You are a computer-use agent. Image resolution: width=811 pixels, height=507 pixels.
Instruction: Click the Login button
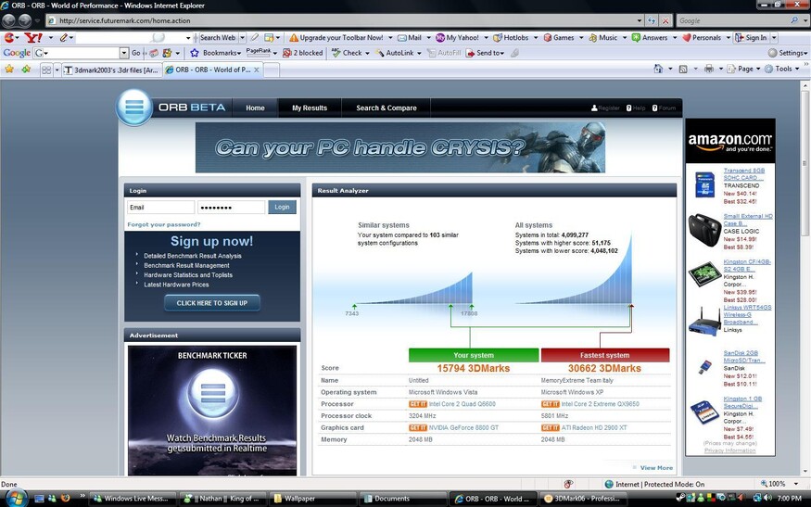[x=282, y=207]
